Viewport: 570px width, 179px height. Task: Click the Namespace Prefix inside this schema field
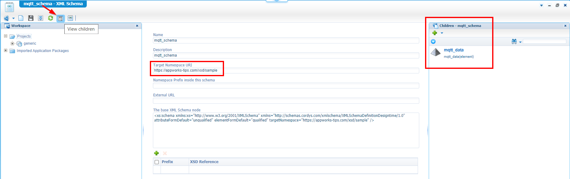[286, 85]
